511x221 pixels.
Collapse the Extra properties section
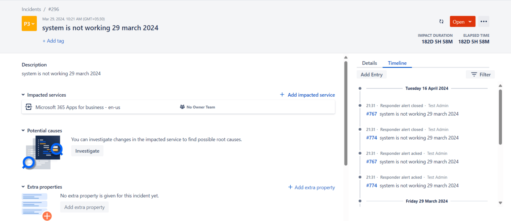coord(23,187)
